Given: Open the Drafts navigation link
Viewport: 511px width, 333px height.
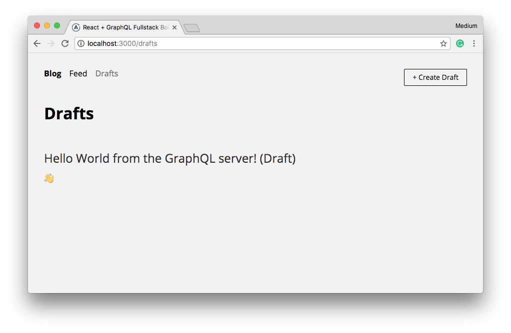Looking at the screenshot, I should tap(106, 73).
